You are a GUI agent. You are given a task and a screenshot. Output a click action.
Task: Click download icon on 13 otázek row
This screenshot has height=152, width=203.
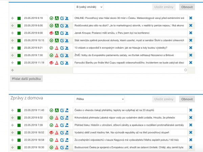point(67,48)
